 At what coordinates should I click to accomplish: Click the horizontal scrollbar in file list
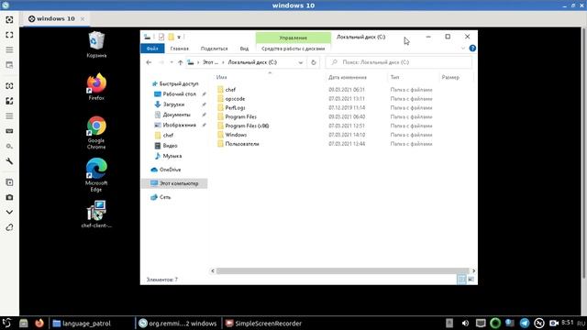[342, 271]
